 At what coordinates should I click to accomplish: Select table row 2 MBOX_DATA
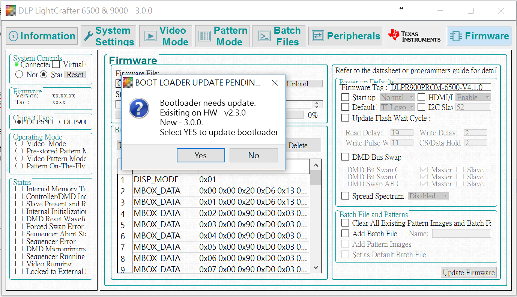[x=213, y=191]
